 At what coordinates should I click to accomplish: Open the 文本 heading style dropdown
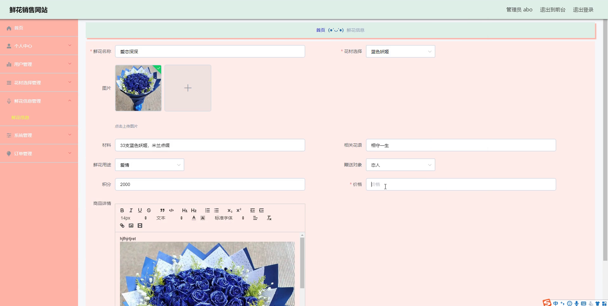click(169, 218)
